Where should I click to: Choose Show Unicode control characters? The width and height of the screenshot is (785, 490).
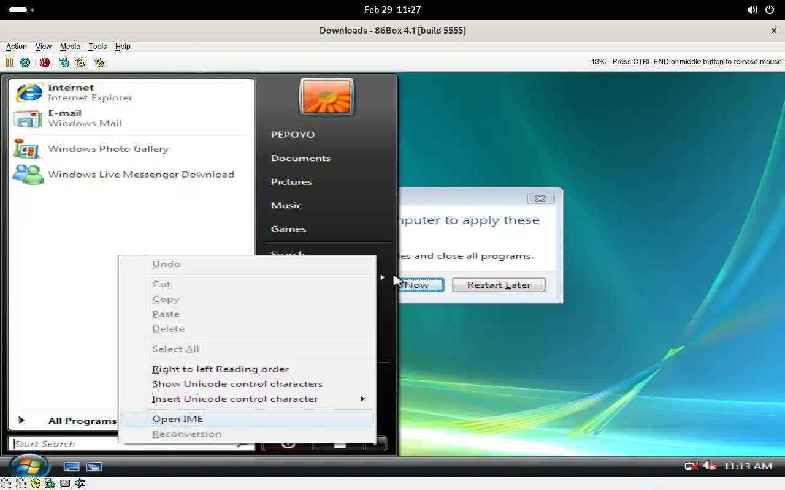pyautogui.click(x=247, y=384)
